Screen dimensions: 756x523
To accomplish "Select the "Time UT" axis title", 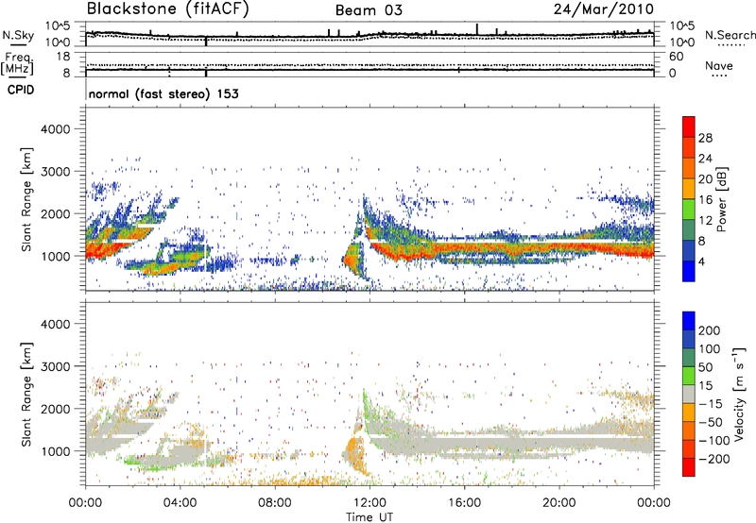I will point(369,517).
